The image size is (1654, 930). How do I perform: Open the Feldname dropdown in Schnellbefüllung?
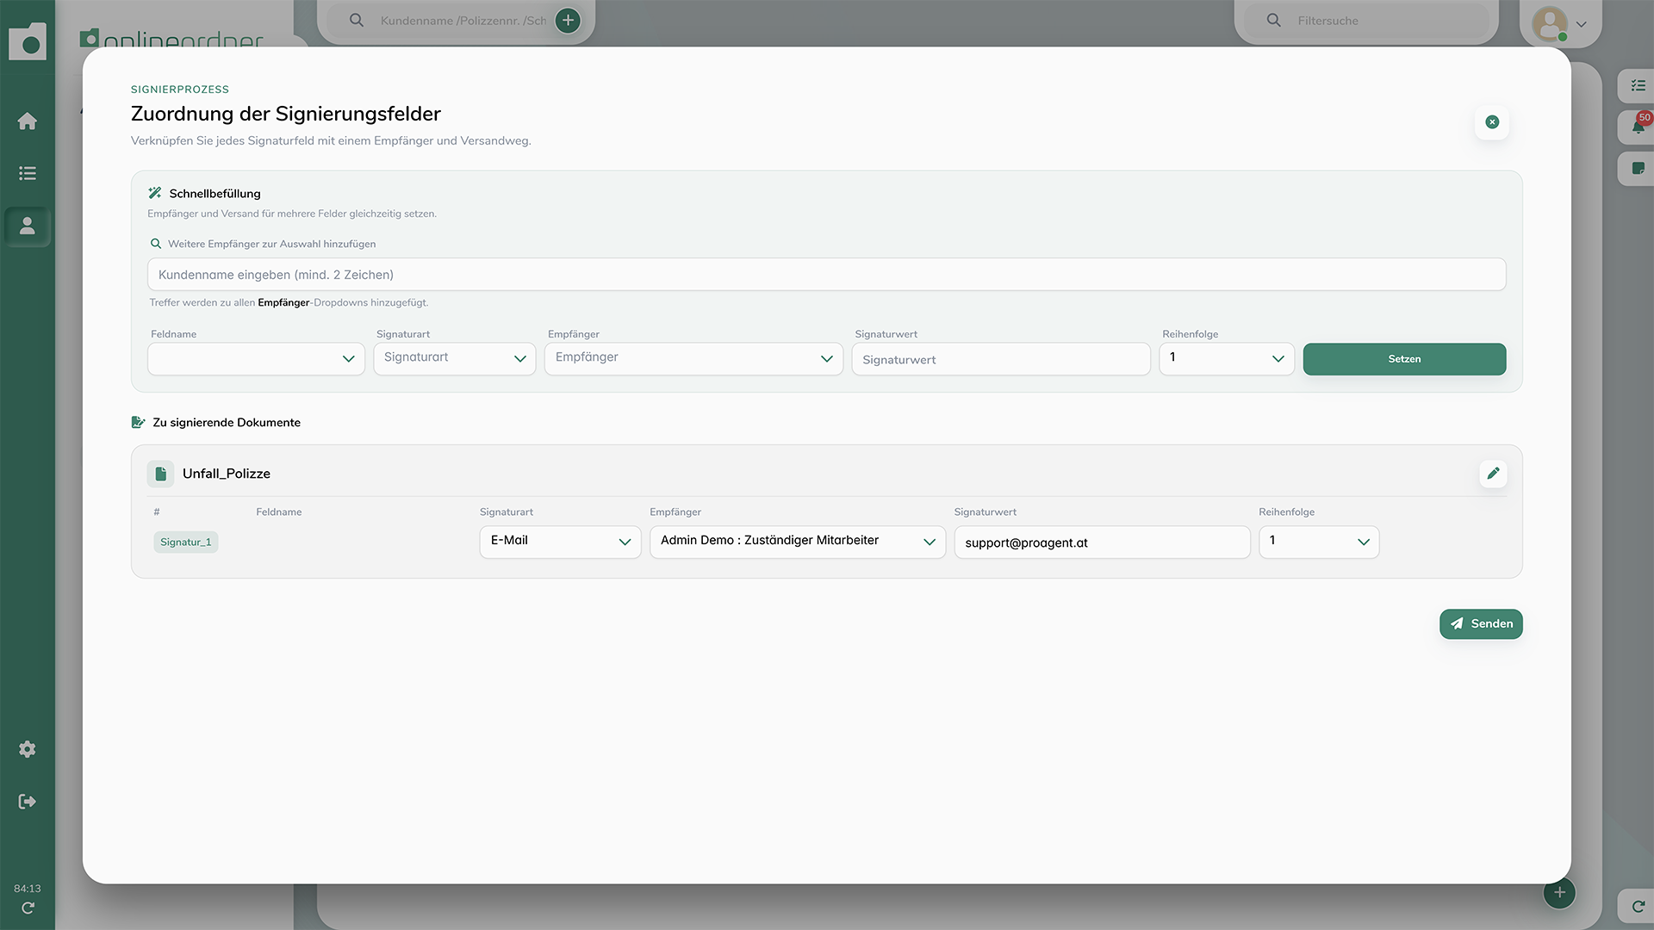point(256,359)
